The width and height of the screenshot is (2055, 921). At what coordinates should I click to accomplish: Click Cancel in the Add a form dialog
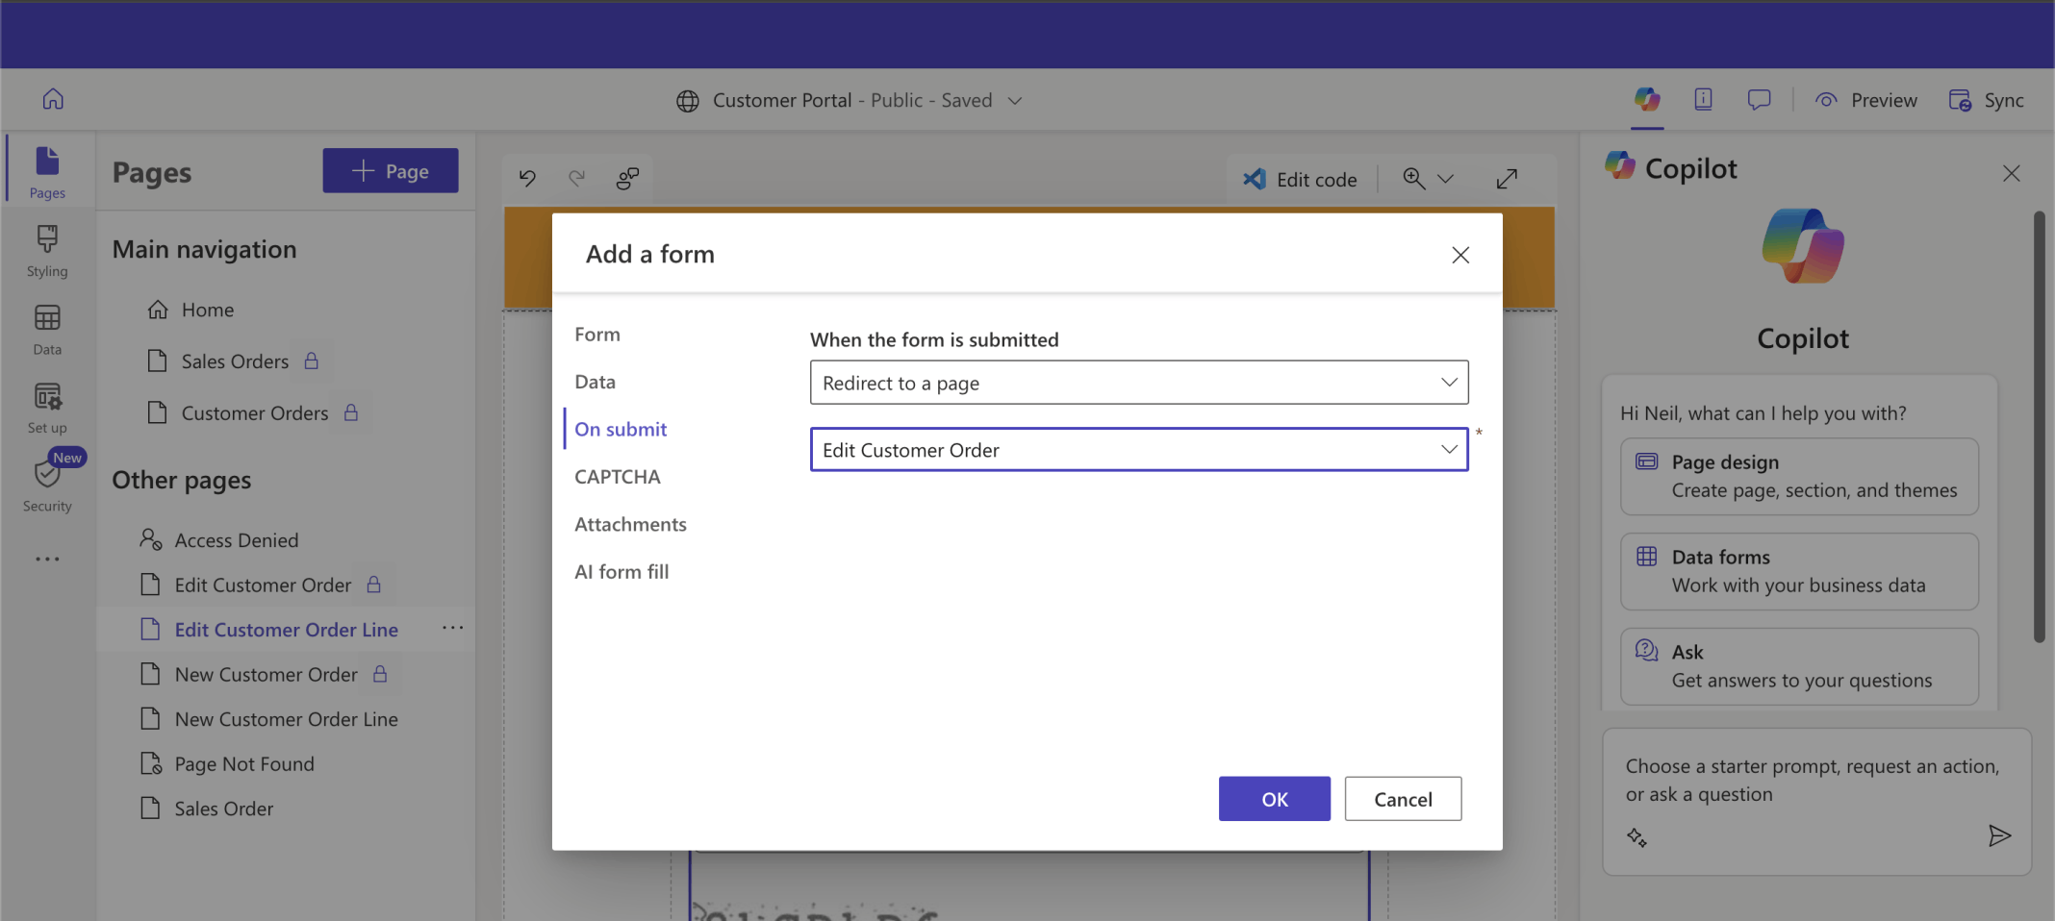point(1402,799)
